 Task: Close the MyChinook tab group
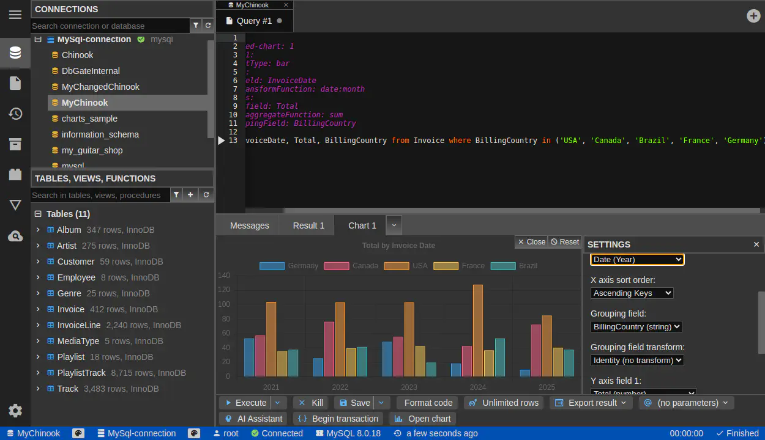point(286,5)
